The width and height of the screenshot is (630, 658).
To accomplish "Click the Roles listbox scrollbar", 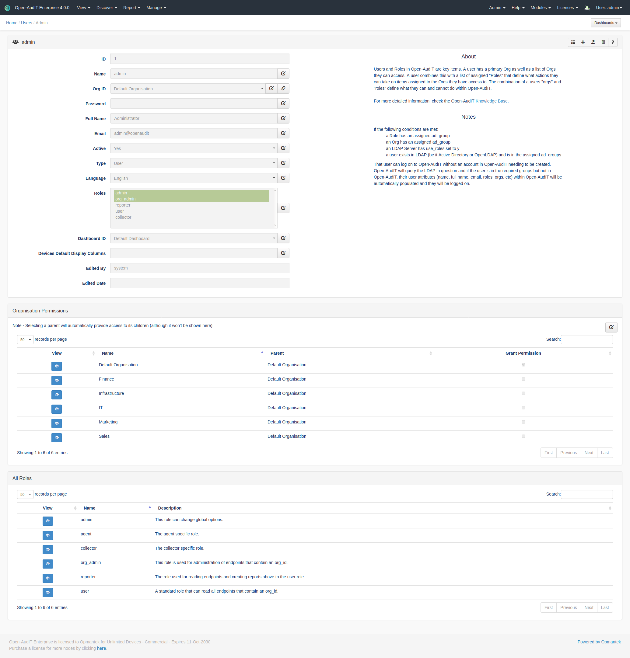I will tap(275, 208).
